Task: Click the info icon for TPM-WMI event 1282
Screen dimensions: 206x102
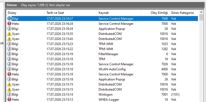Action: tap(9, 49)
